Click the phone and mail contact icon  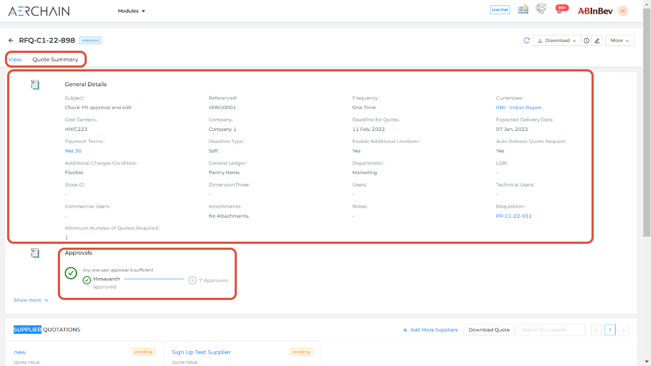[541, 9]
